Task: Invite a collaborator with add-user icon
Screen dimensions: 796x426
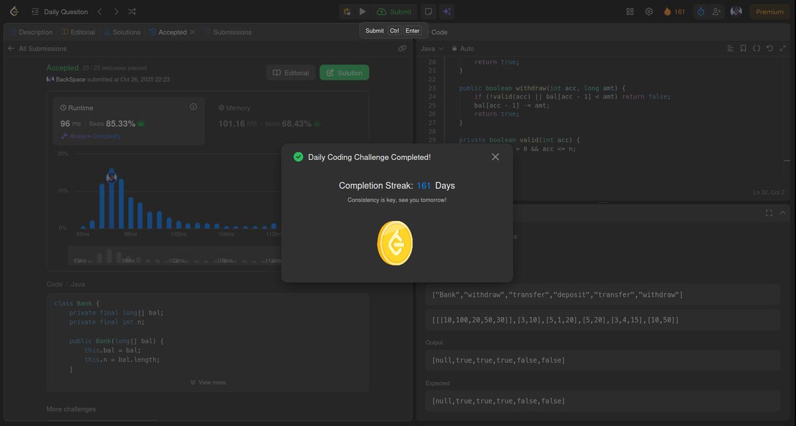Action: coord(716,11)
